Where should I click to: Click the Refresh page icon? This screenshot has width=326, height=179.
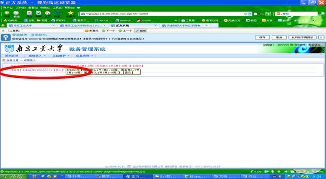[38, 13]
